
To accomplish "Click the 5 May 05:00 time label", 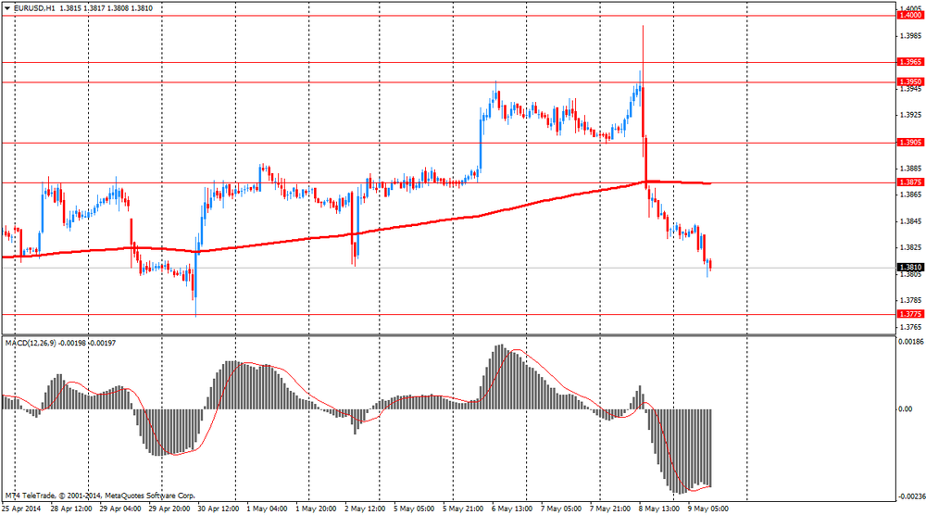I will coord(414,509).
